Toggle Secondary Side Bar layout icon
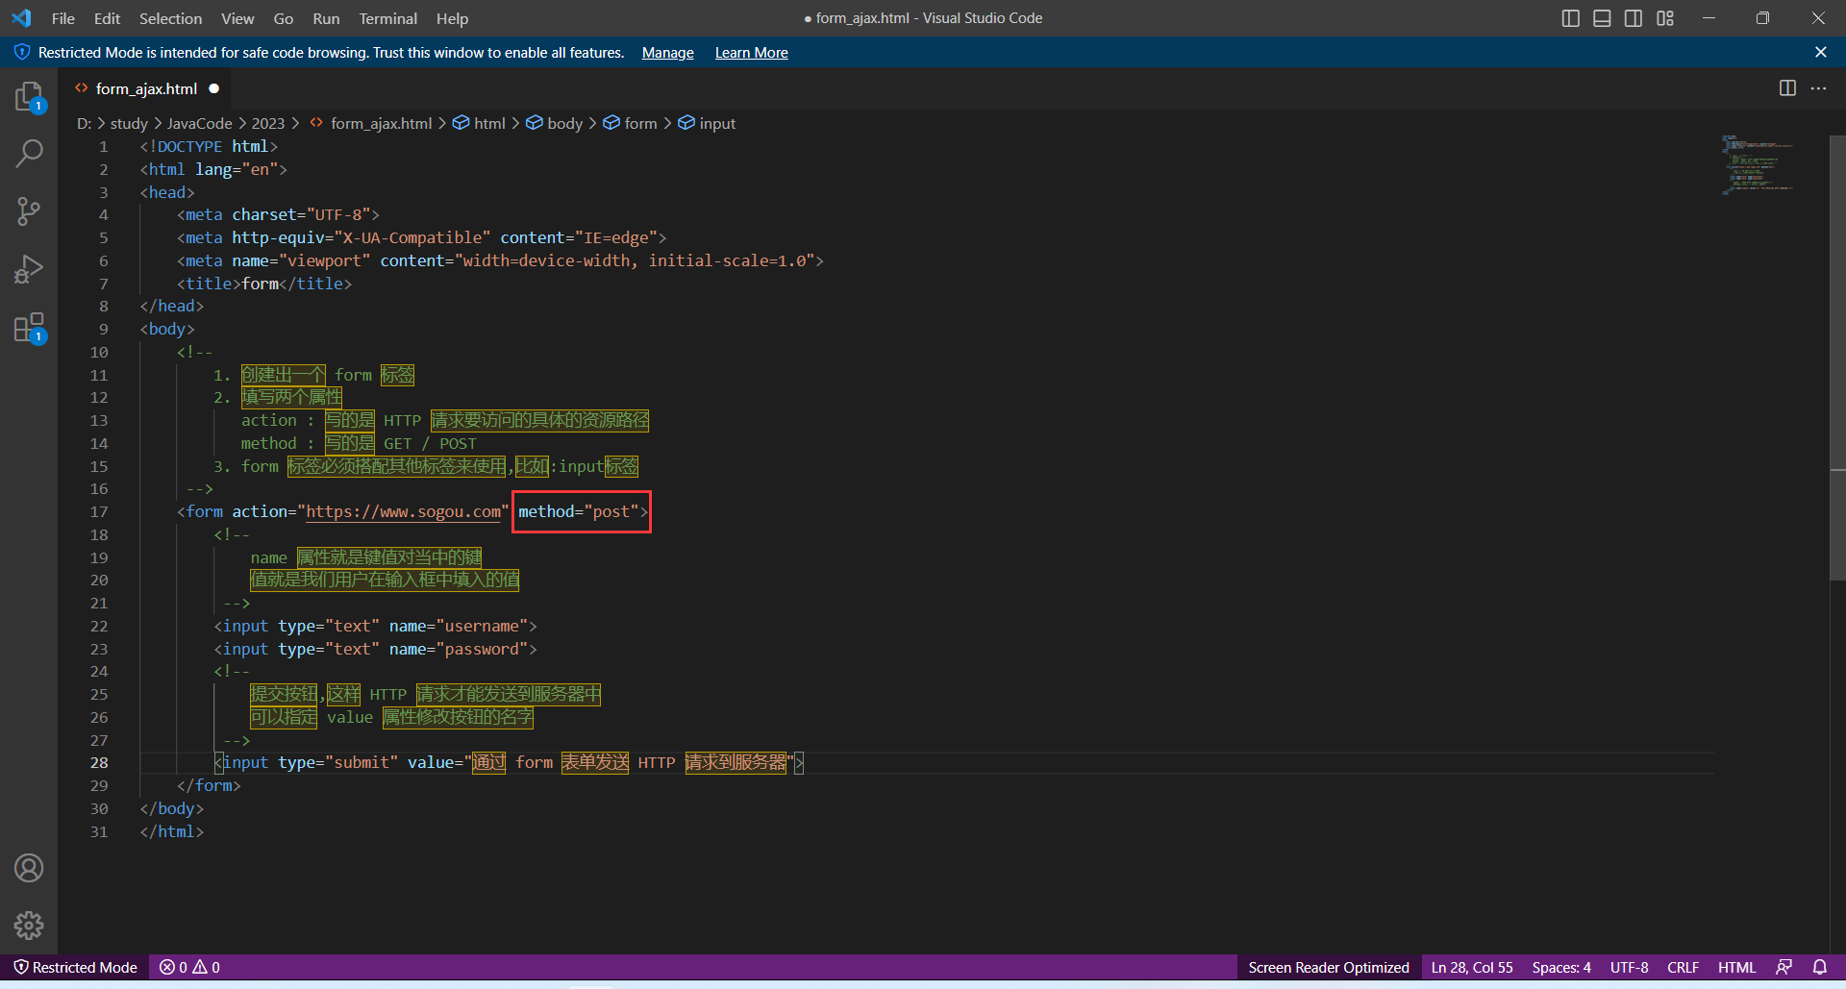 1634,18
